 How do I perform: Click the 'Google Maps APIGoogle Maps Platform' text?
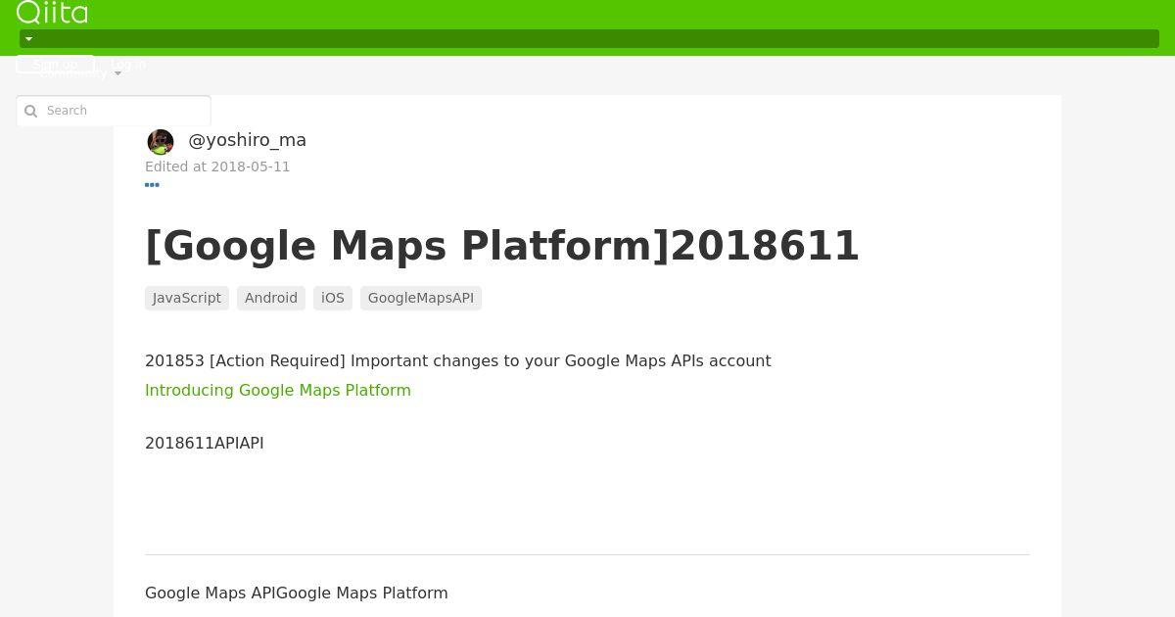coord(297,593)
